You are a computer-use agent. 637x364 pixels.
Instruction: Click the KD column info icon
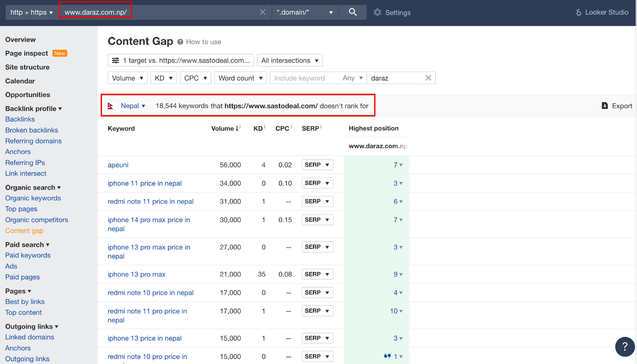point(265,127)
